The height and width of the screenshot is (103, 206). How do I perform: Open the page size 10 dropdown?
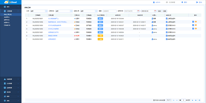pos(168,100)
